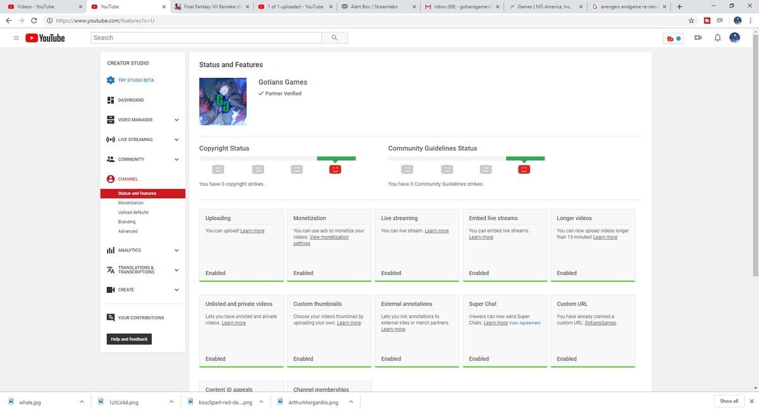Click the browser back arrow
Viewport: 759px width, 411px height.
coord(8,20)
